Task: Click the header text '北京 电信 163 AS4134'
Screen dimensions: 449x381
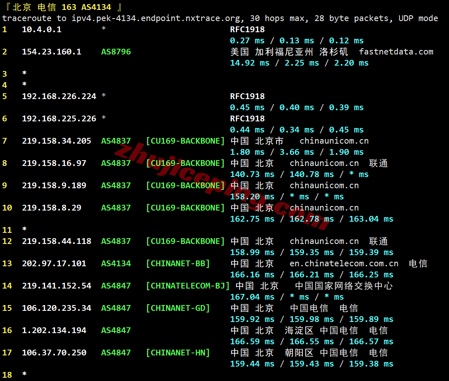Action: click(x=62, y=7)
